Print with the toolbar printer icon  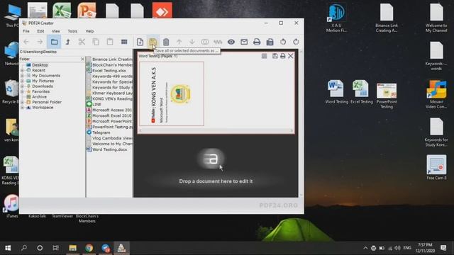257,42
